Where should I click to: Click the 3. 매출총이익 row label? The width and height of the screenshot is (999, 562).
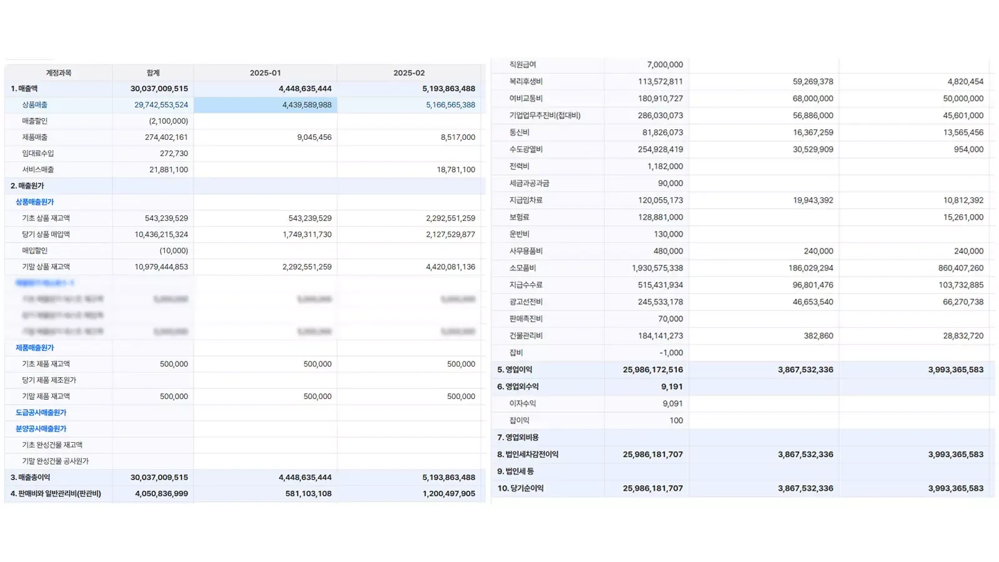click(x=31, y=478)
